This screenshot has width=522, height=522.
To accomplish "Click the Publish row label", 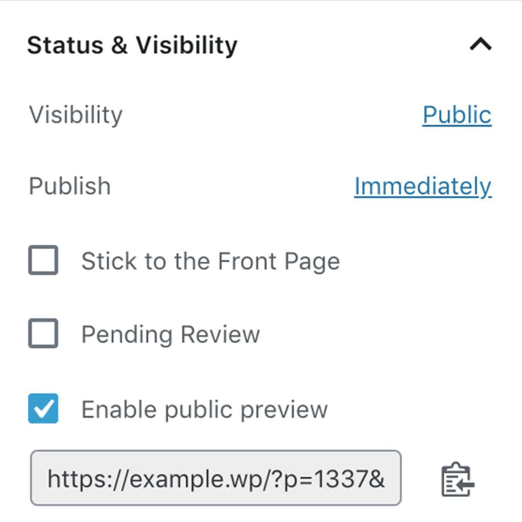I will (x=70, y=187).
